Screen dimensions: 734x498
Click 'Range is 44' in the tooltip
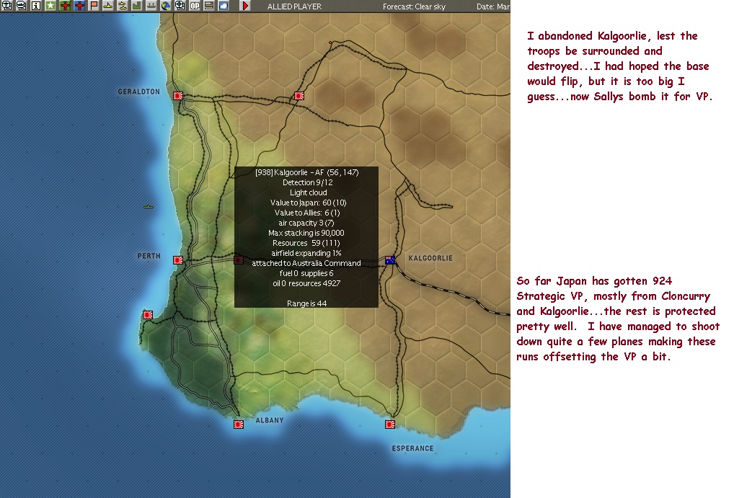coord(306,303)
